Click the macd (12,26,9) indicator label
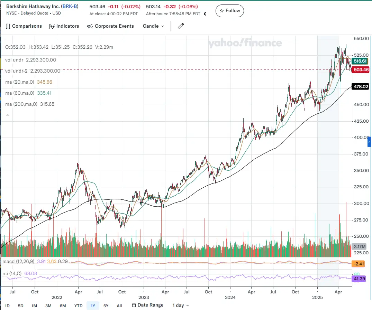372x310 pixels. [18, 261]
